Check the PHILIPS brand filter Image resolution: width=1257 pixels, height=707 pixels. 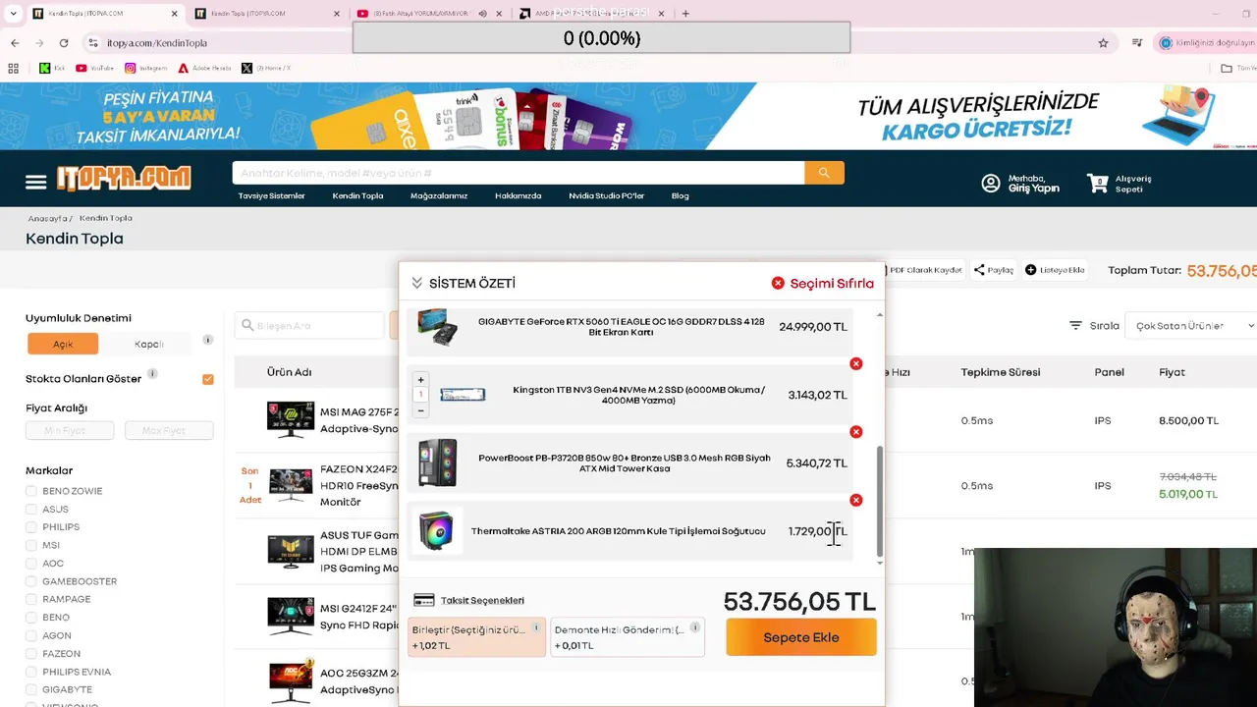[31, 527]
